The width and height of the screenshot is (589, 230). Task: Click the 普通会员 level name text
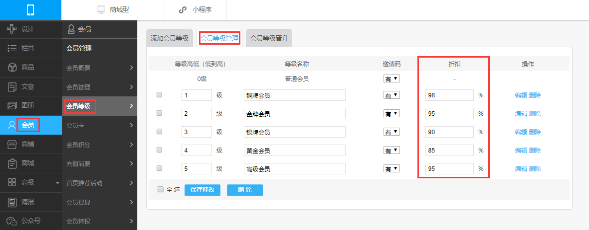click(x=297, y=79)
